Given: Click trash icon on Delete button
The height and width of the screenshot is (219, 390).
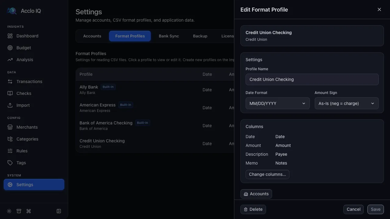Looking at the screenshot, I should (x=246, y=209).
